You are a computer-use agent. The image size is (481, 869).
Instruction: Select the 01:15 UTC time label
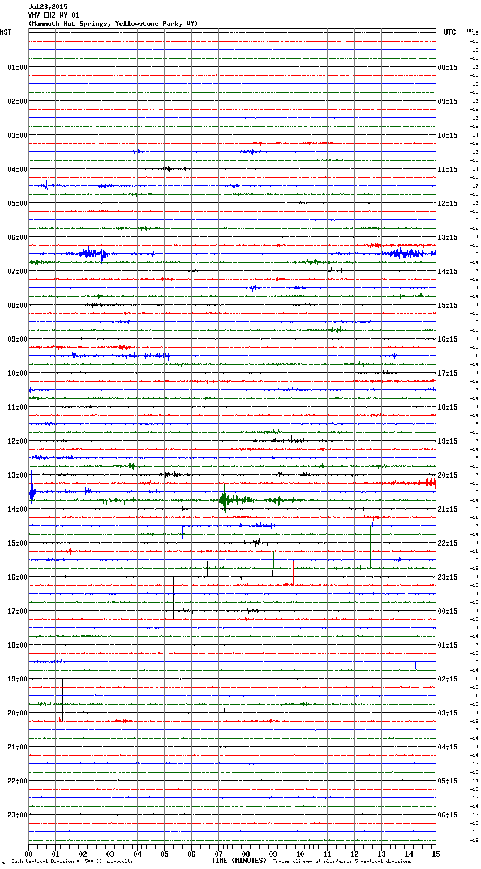pyautogui.click(x=448, y=645)
